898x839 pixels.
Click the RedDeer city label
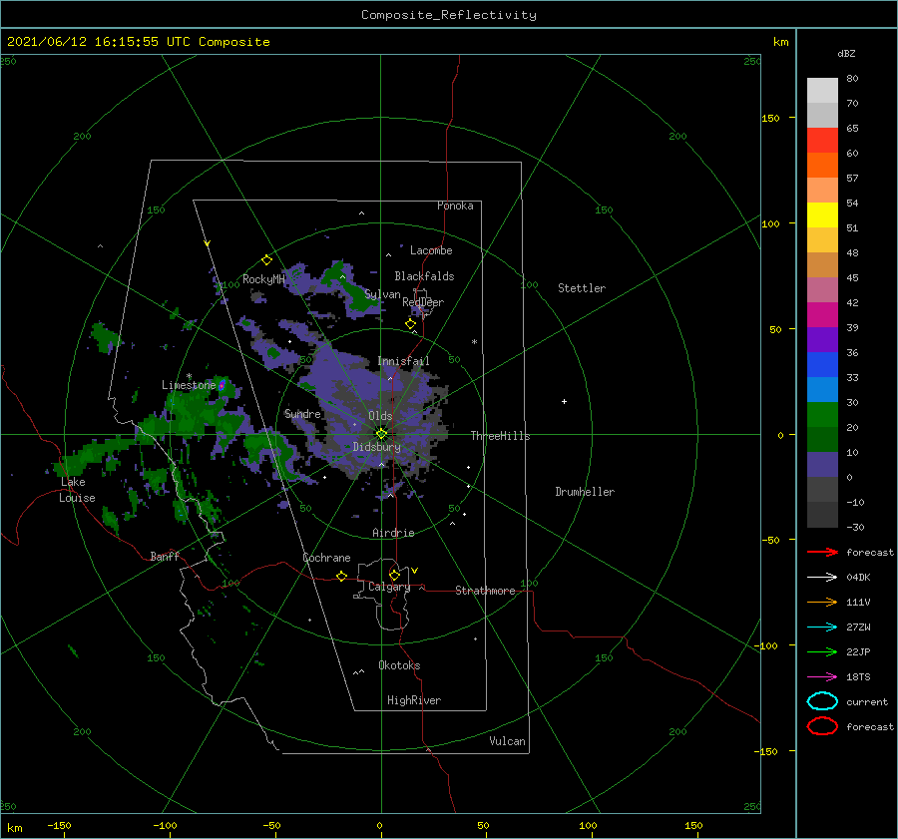pyautogui.click(x=423, y=302)
